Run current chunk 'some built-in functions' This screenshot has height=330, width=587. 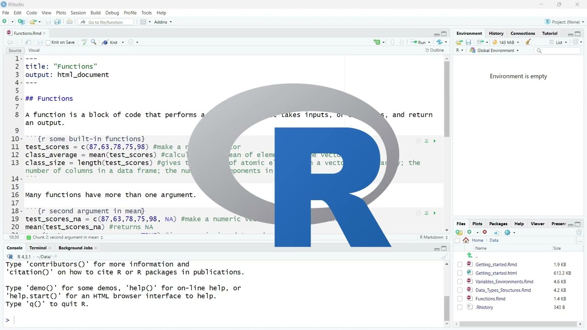435,141
